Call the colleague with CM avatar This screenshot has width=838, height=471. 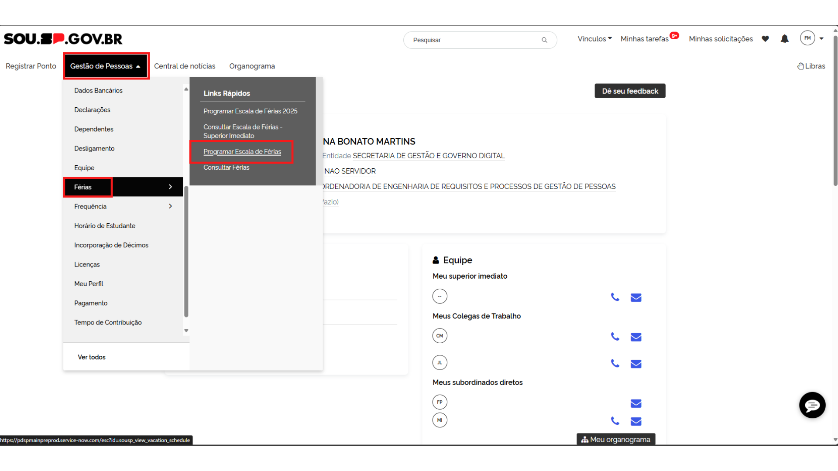[x=615, y=337]
